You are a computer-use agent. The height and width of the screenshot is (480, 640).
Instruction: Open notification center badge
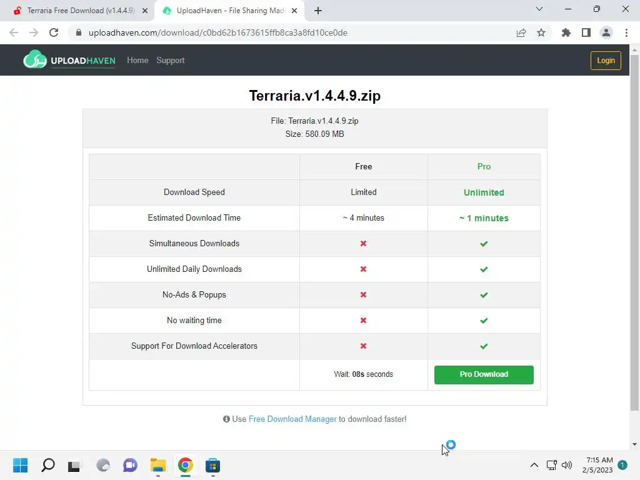click(622, 465)
